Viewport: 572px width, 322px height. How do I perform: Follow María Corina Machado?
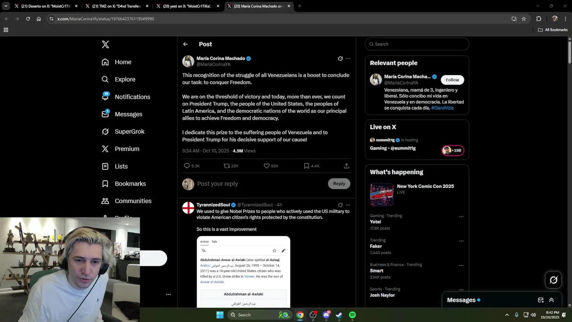452,80
